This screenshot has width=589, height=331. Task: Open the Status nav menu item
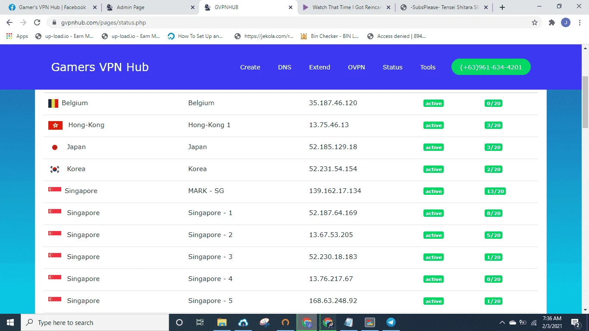click(x=392, y=67)
